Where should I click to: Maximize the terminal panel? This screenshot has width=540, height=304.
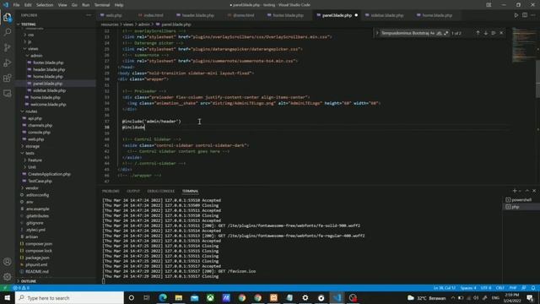coord(526,191)
